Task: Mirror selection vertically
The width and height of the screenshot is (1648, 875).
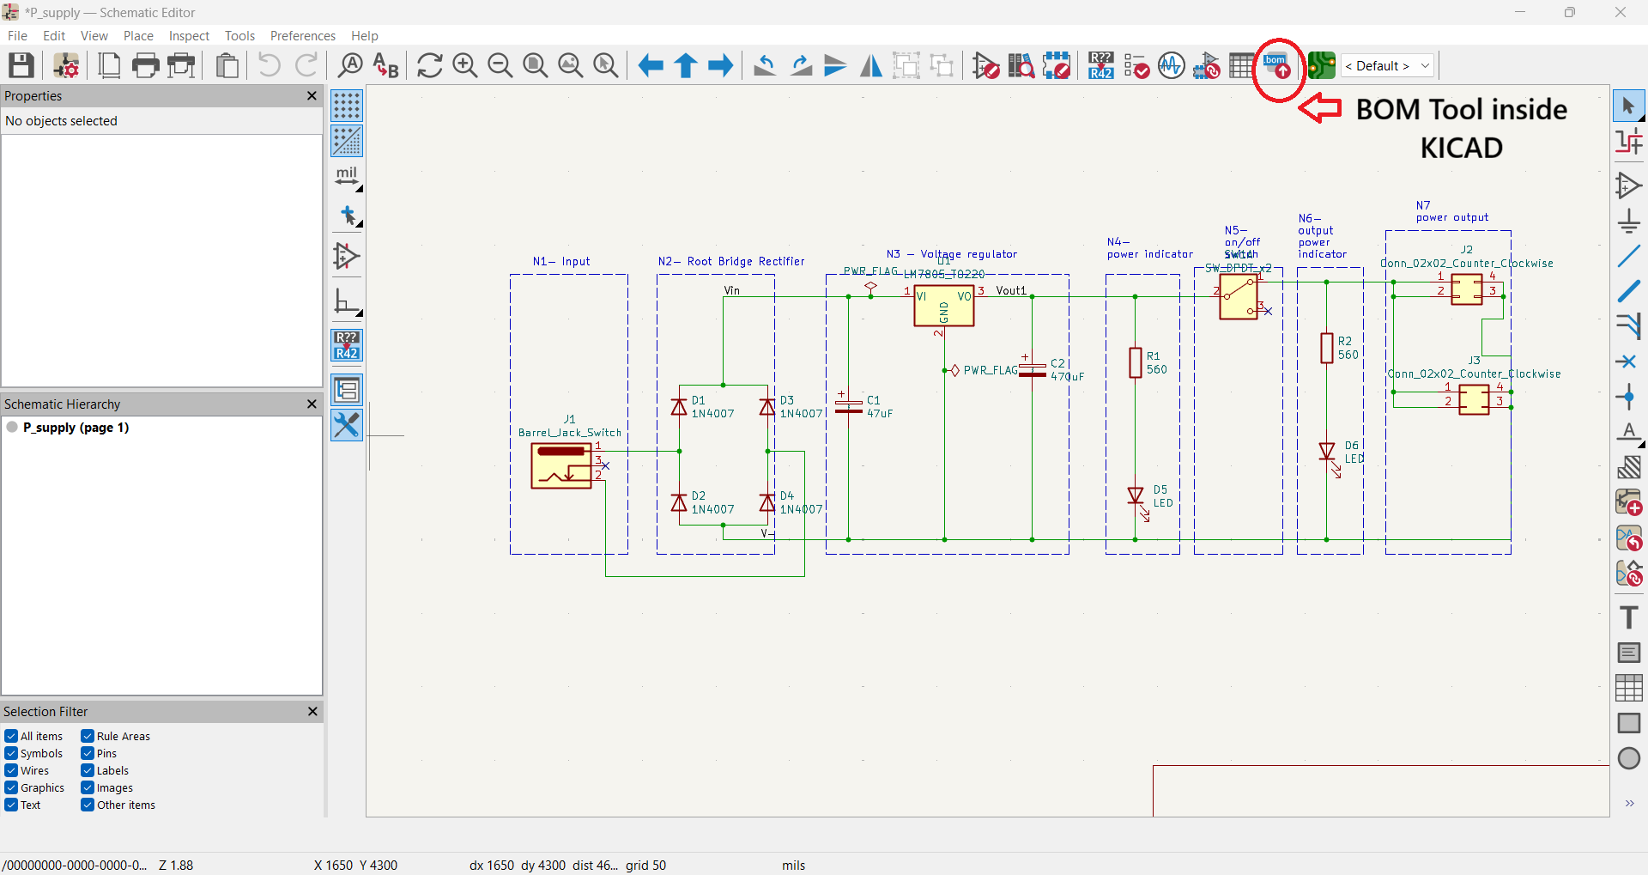Action: [835, 65]
